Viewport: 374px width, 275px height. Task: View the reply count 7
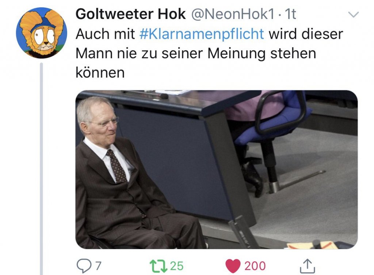tap(98, 266)
